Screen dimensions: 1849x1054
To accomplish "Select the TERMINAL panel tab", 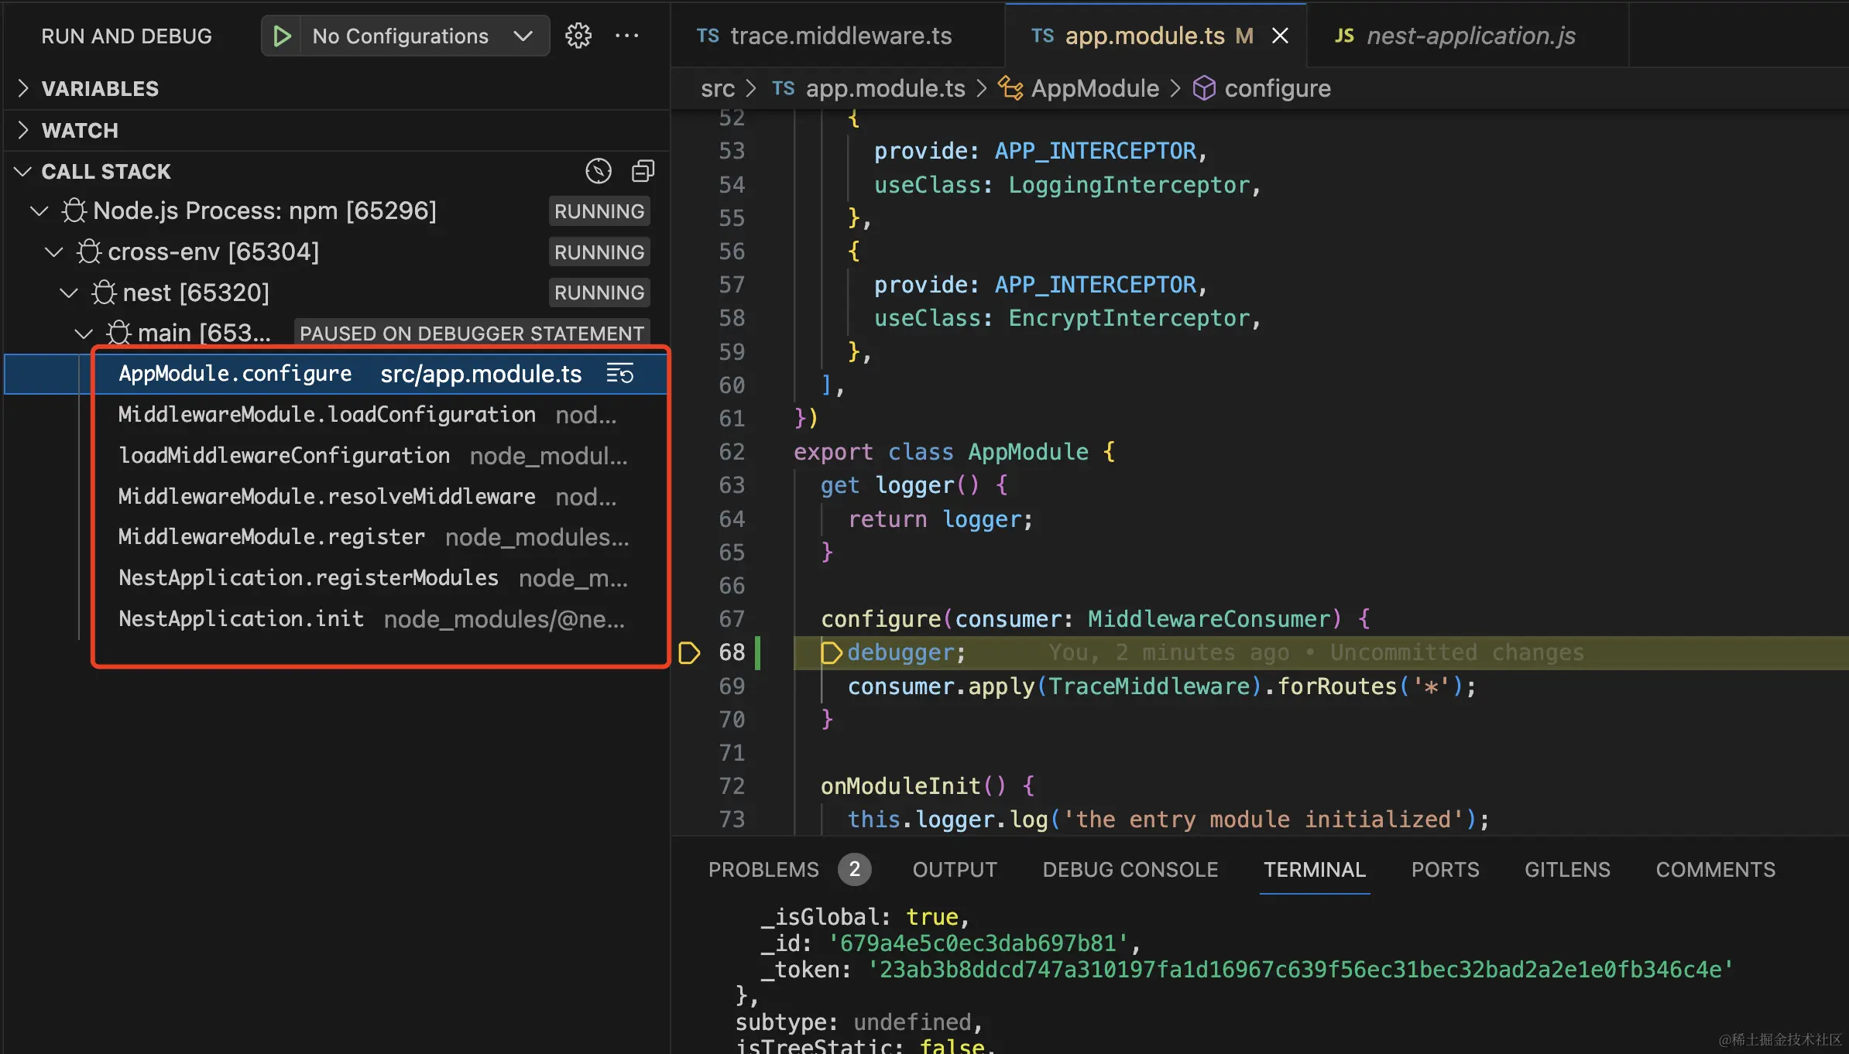I will (x=1314, y=870).
